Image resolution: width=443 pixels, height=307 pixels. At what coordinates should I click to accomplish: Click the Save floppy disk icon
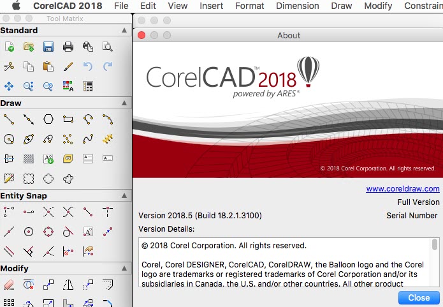tap(48, 47)
